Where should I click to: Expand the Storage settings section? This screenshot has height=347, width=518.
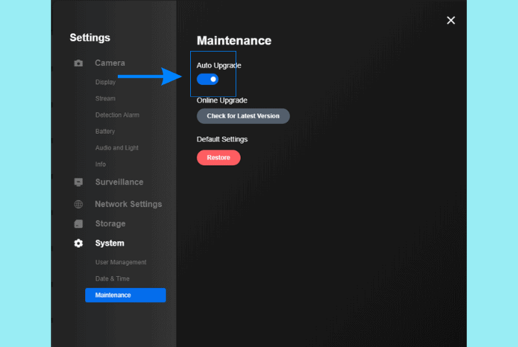coord(110,224)
